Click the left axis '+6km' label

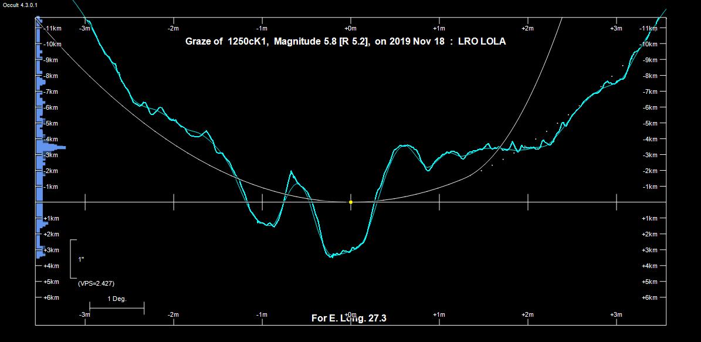tap(51, 297)
